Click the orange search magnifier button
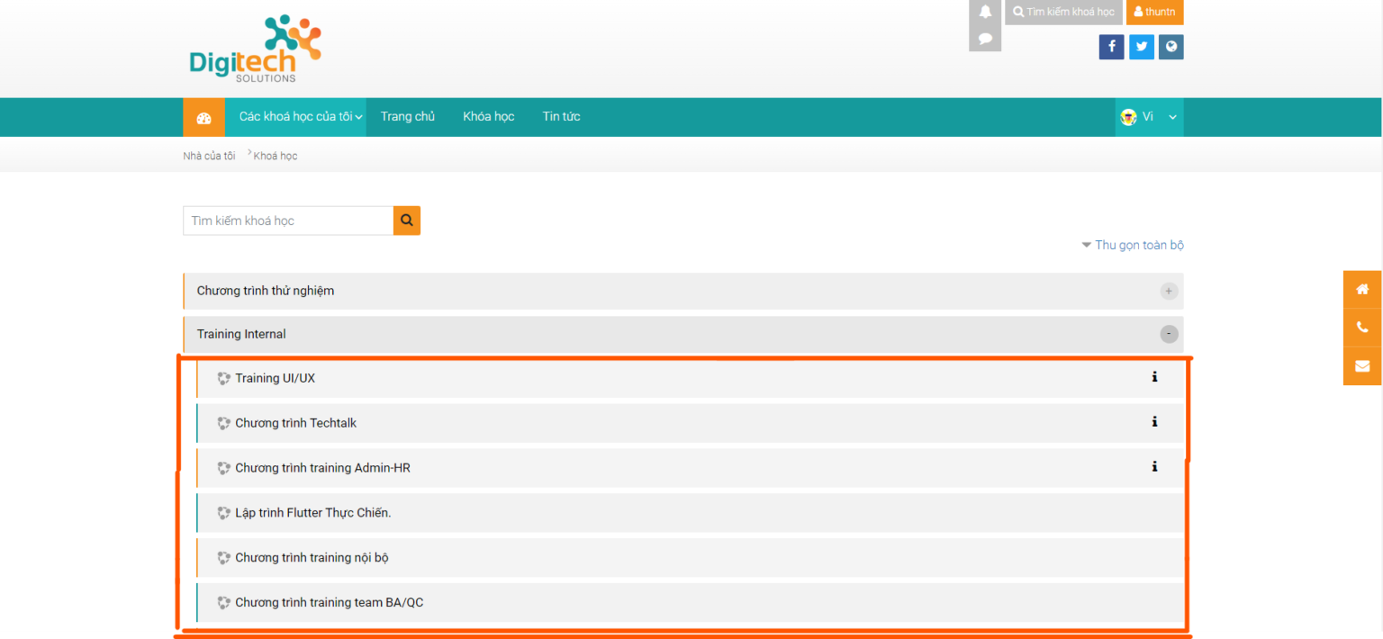 click(407, 220)
